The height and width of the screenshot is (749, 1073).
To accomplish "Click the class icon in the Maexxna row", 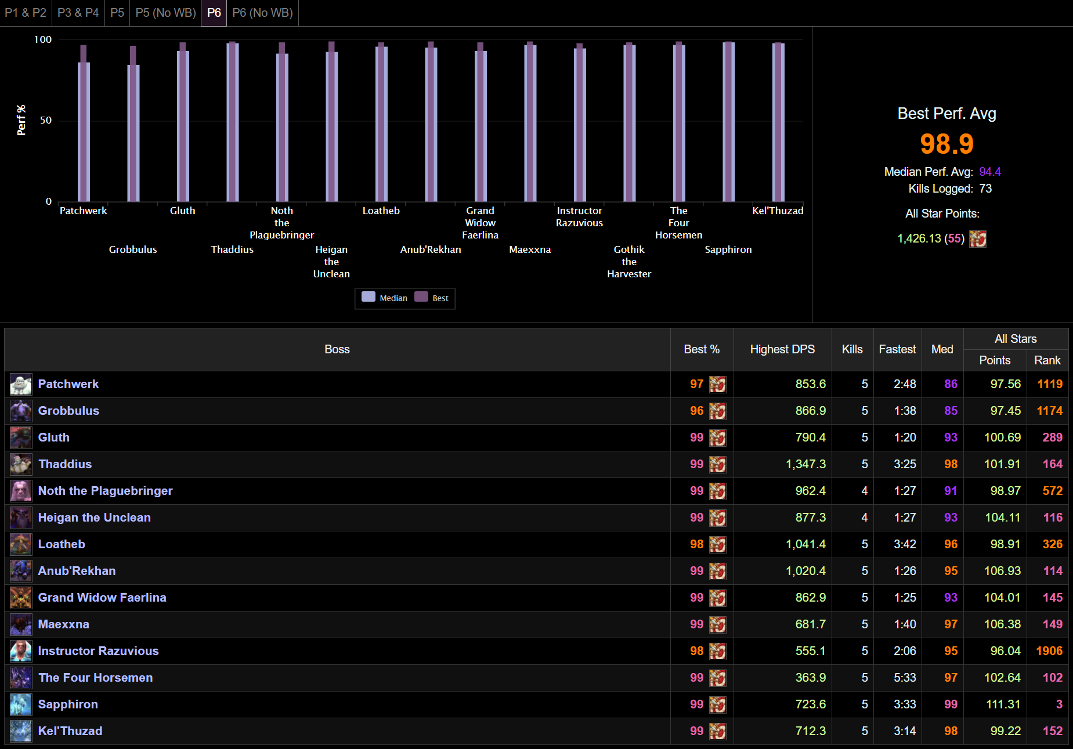I will (x=717, y=624).
